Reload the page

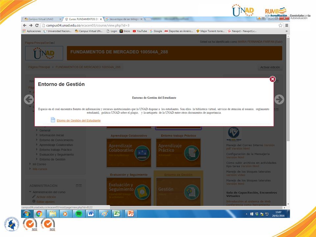[x=37, y=25]
